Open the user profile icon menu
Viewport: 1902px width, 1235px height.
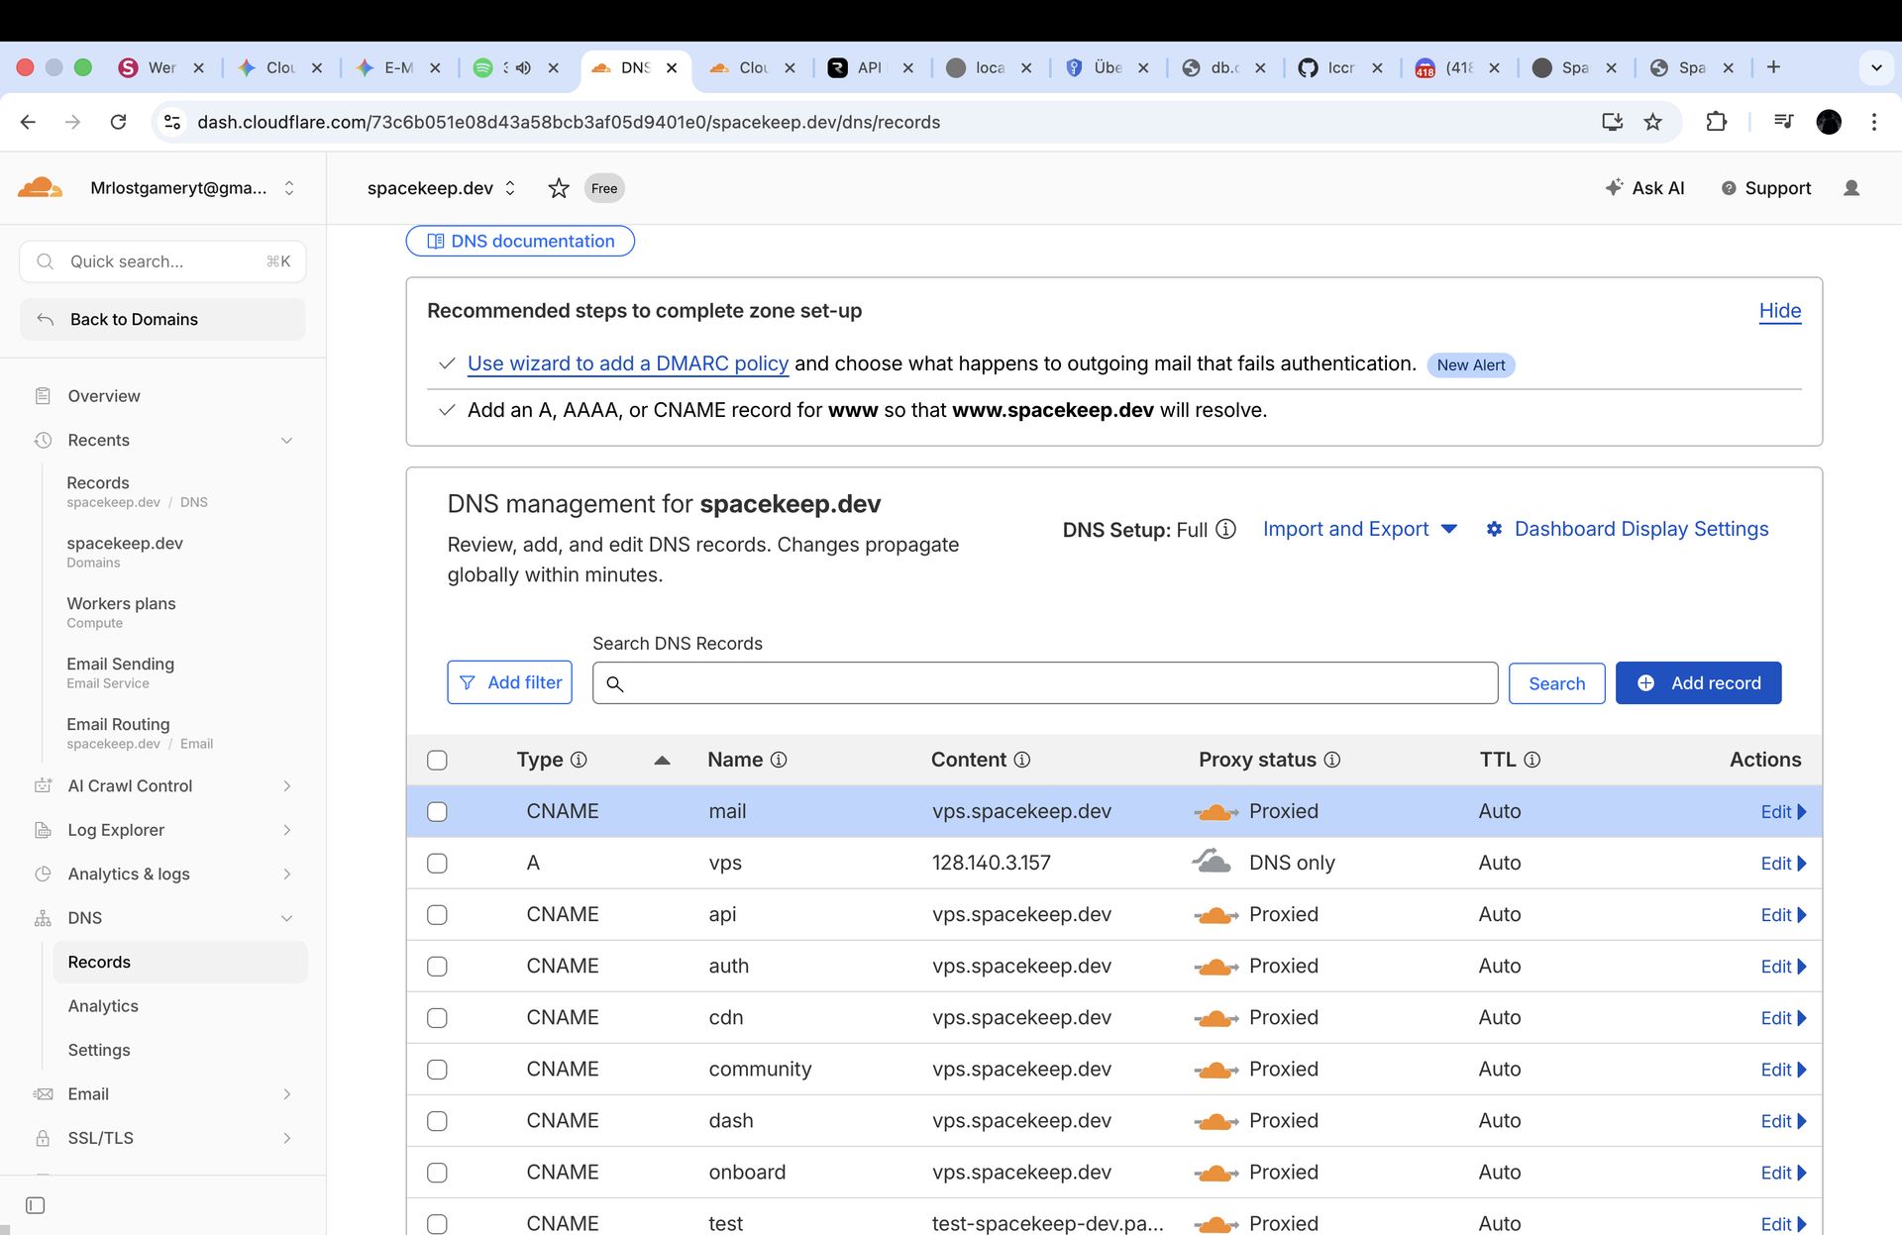[x=1850, y=188]
